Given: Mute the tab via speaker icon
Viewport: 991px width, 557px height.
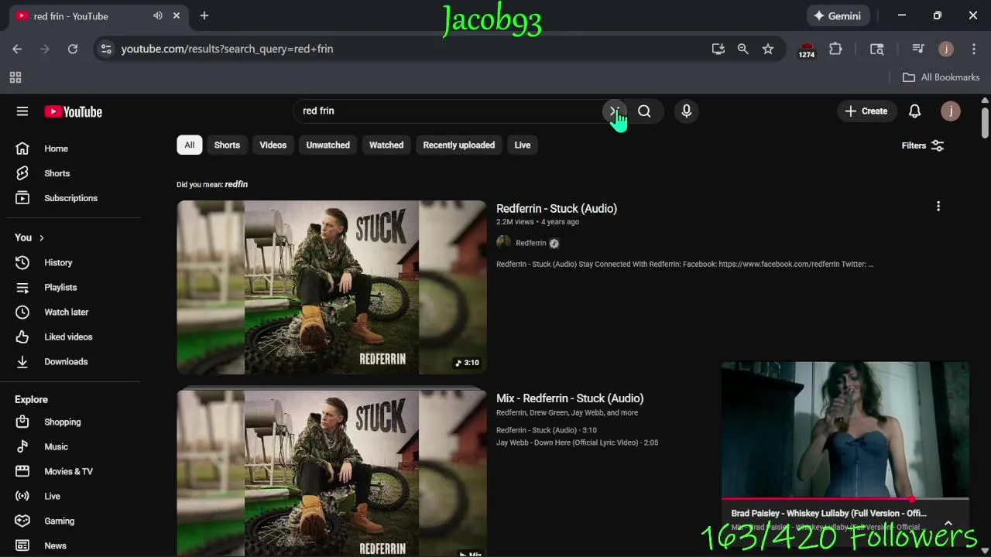Looking at the screenshot, I should 158,15.
